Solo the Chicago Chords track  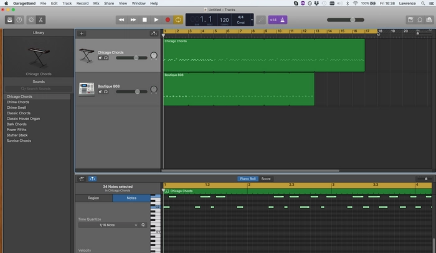106,58
